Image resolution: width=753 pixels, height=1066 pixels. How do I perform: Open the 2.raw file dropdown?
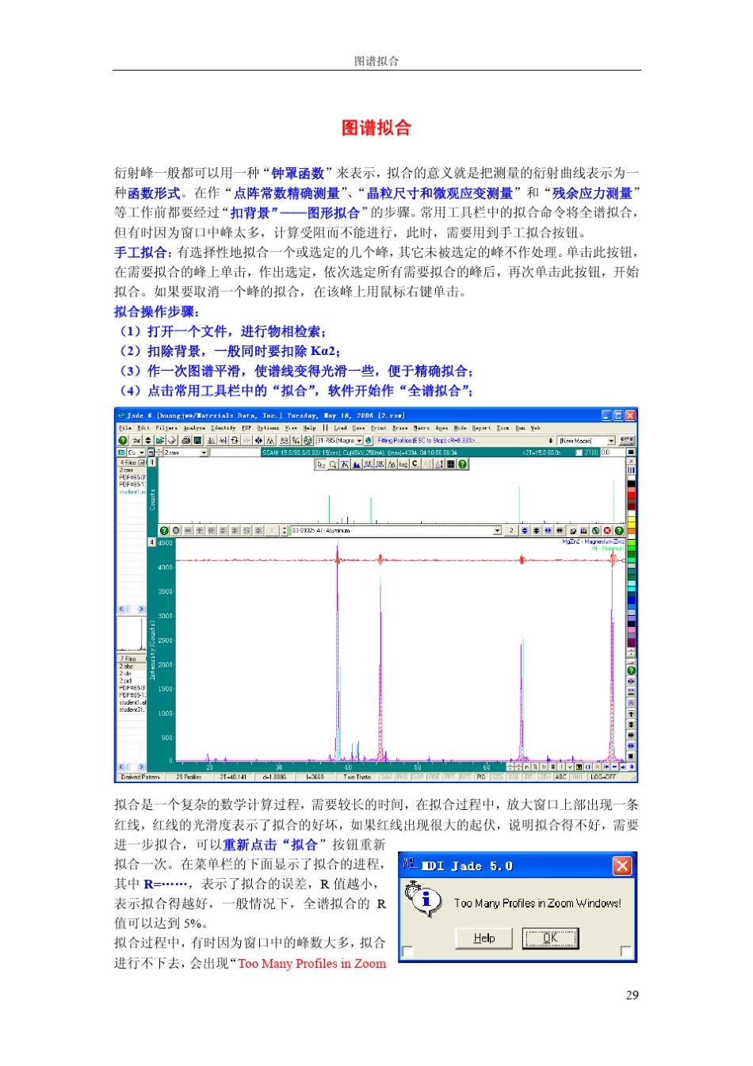click(x=204, y=453)
